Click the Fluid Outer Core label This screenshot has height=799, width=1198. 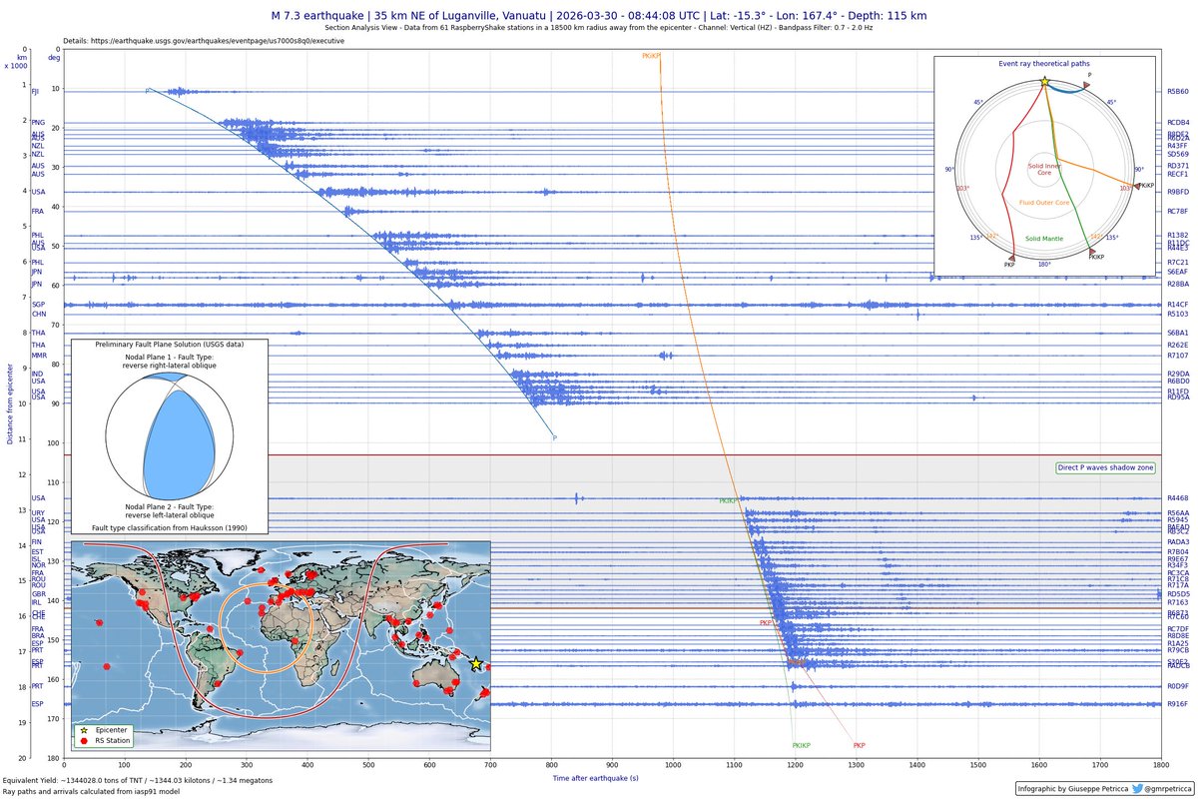point(1044,203)
